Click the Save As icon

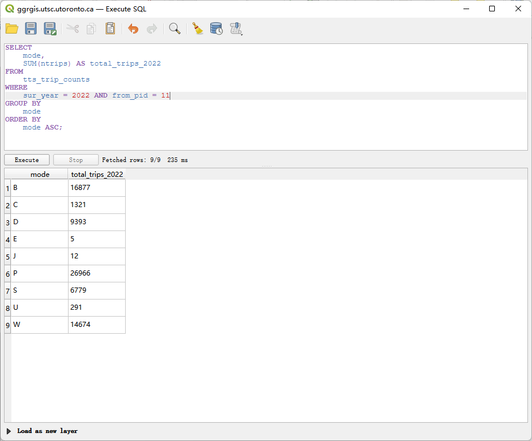[x=50, y=29]
